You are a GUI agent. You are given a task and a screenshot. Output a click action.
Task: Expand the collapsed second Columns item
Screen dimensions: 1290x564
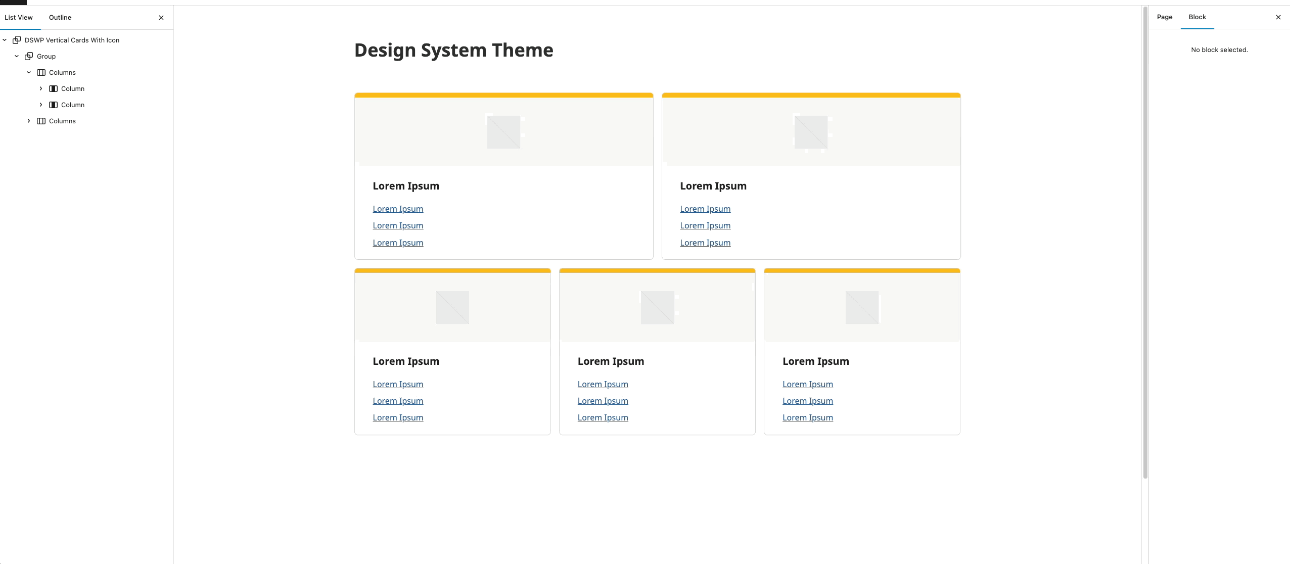[x=29, y=121]
